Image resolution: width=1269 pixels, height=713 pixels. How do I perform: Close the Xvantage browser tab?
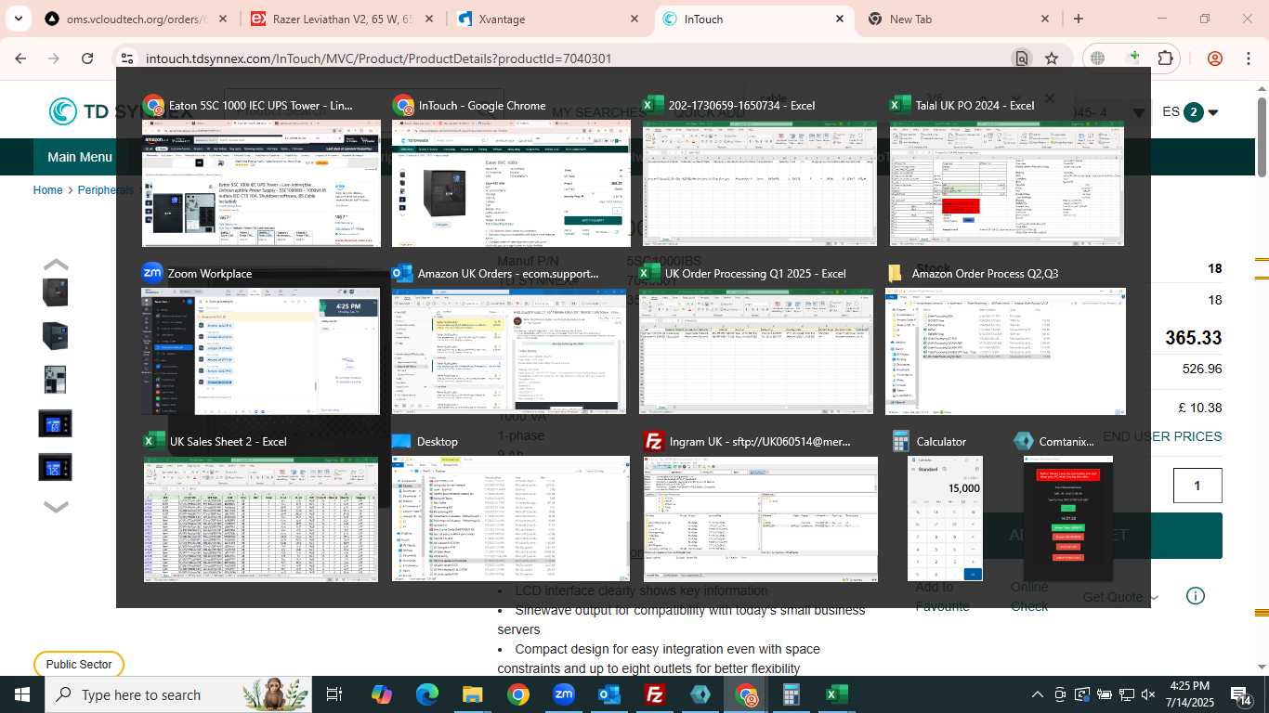click(x=634, y=19)
